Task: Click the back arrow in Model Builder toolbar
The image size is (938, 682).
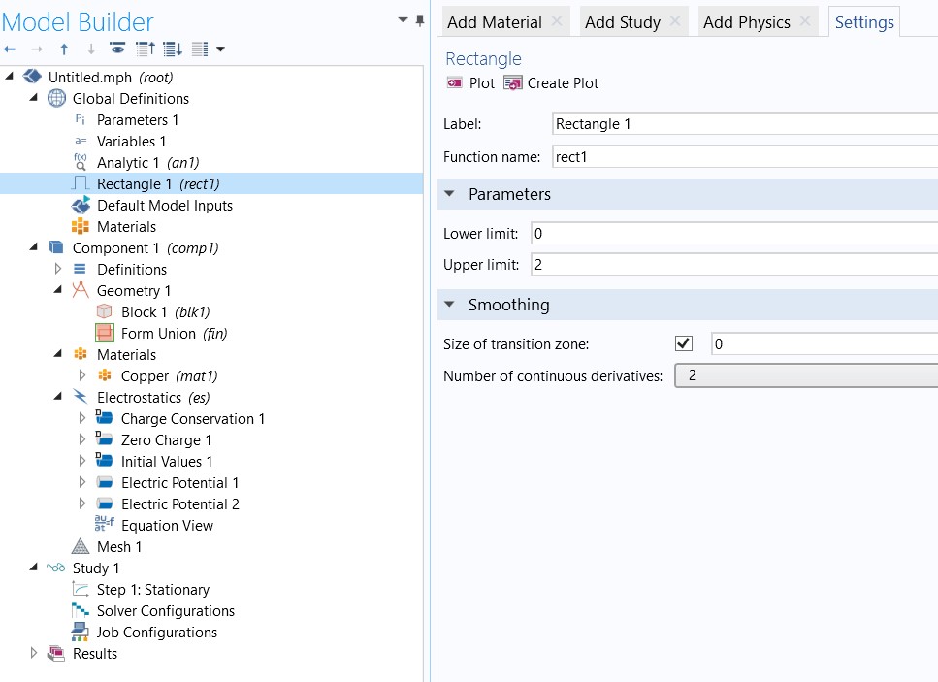Action: (11, 49)
